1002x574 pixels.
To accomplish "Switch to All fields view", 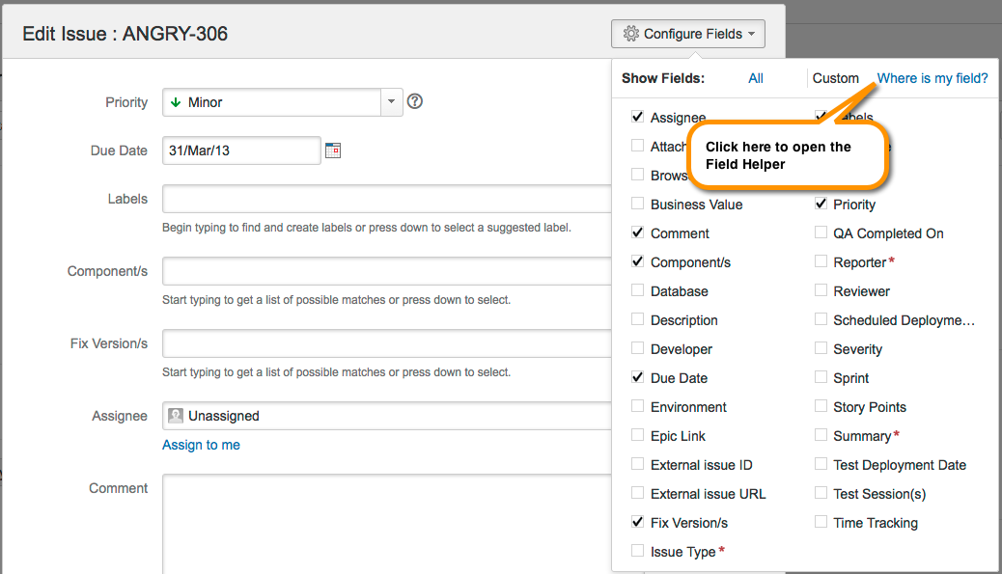I will click(x=756, y=78).
